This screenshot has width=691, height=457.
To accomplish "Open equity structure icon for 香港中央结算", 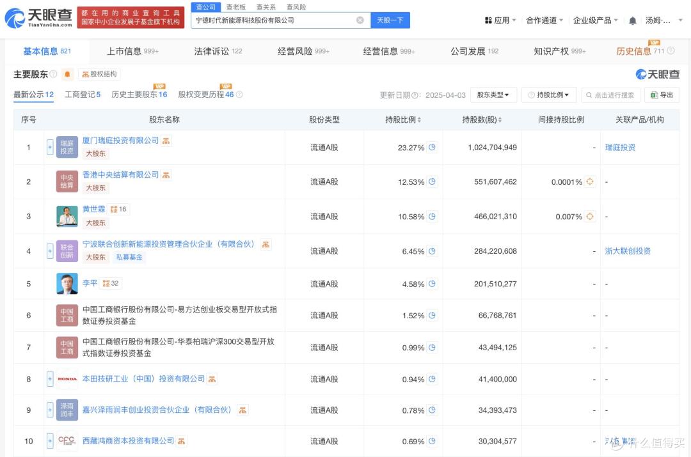I will pyautogui.click(x=166, y=175).
